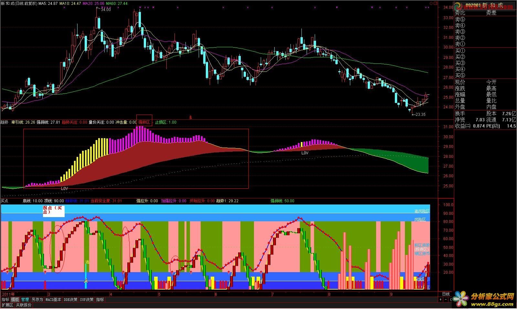Click the first LOV marker in trend panel
Screen dimensions: 517x309
(65, 188)
